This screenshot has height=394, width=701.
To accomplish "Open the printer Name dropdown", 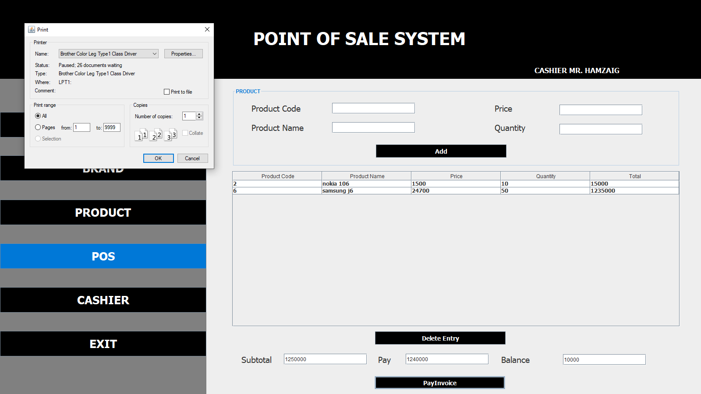I will [x=108, y=54].
